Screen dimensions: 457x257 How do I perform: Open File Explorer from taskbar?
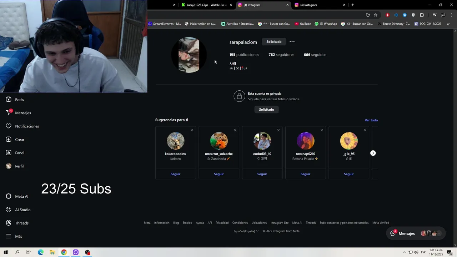click(x=52, y=252)
